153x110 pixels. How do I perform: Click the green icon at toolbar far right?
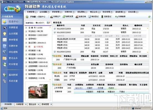(149, 17)
